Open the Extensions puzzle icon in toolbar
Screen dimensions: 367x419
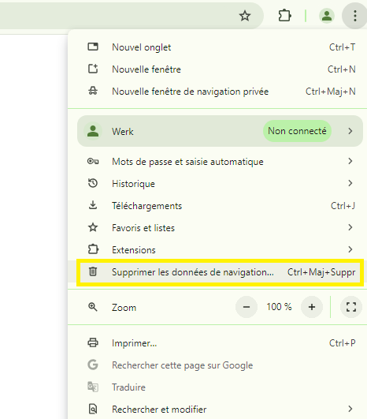click(x=284, y=16)
